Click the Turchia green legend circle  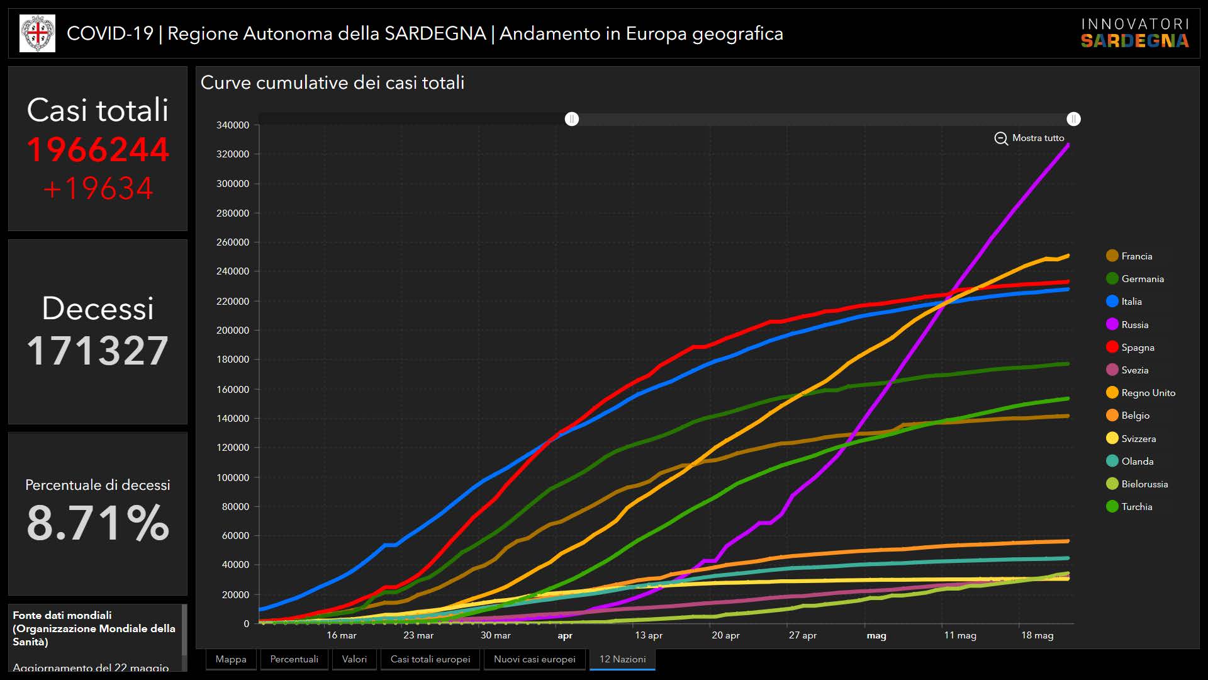coord(1112,507)
